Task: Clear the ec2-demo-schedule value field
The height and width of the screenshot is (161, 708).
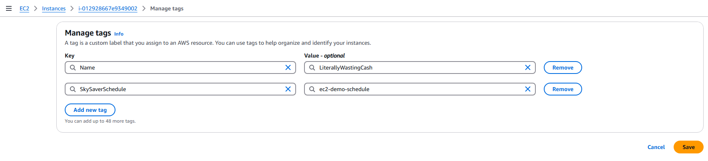Action: click(x=527, y=89)
